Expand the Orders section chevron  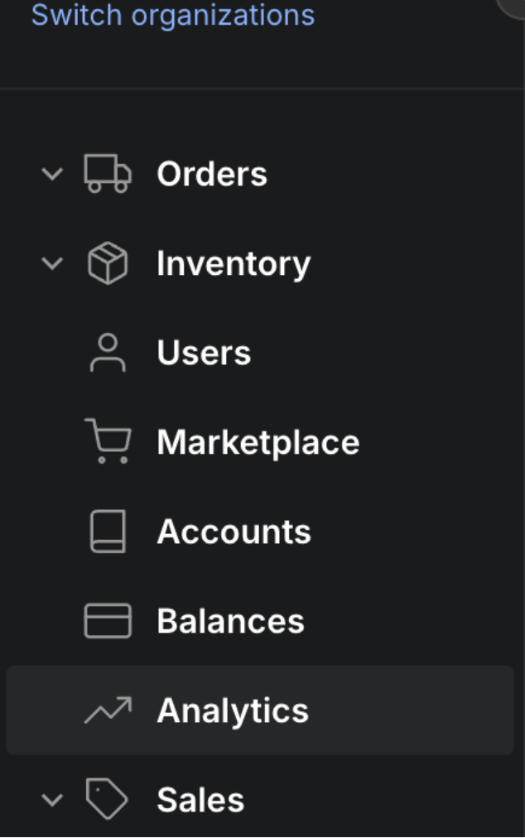[52, 174]
